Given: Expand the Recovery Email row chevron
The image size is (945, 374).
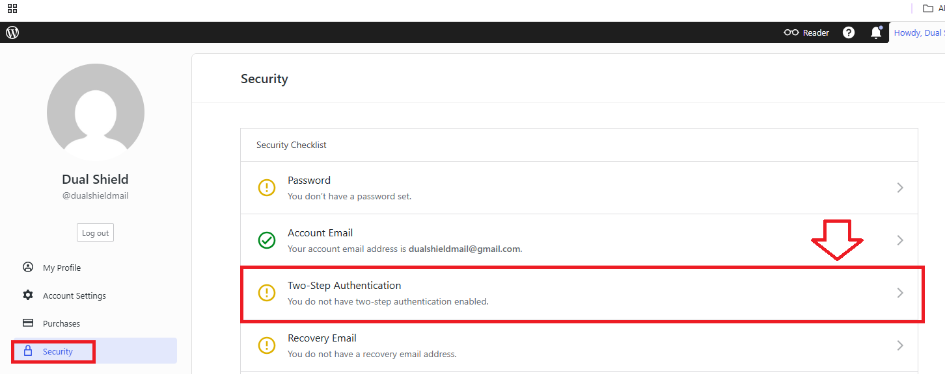Looking at the screenshot, I should [x=900, y=345].
